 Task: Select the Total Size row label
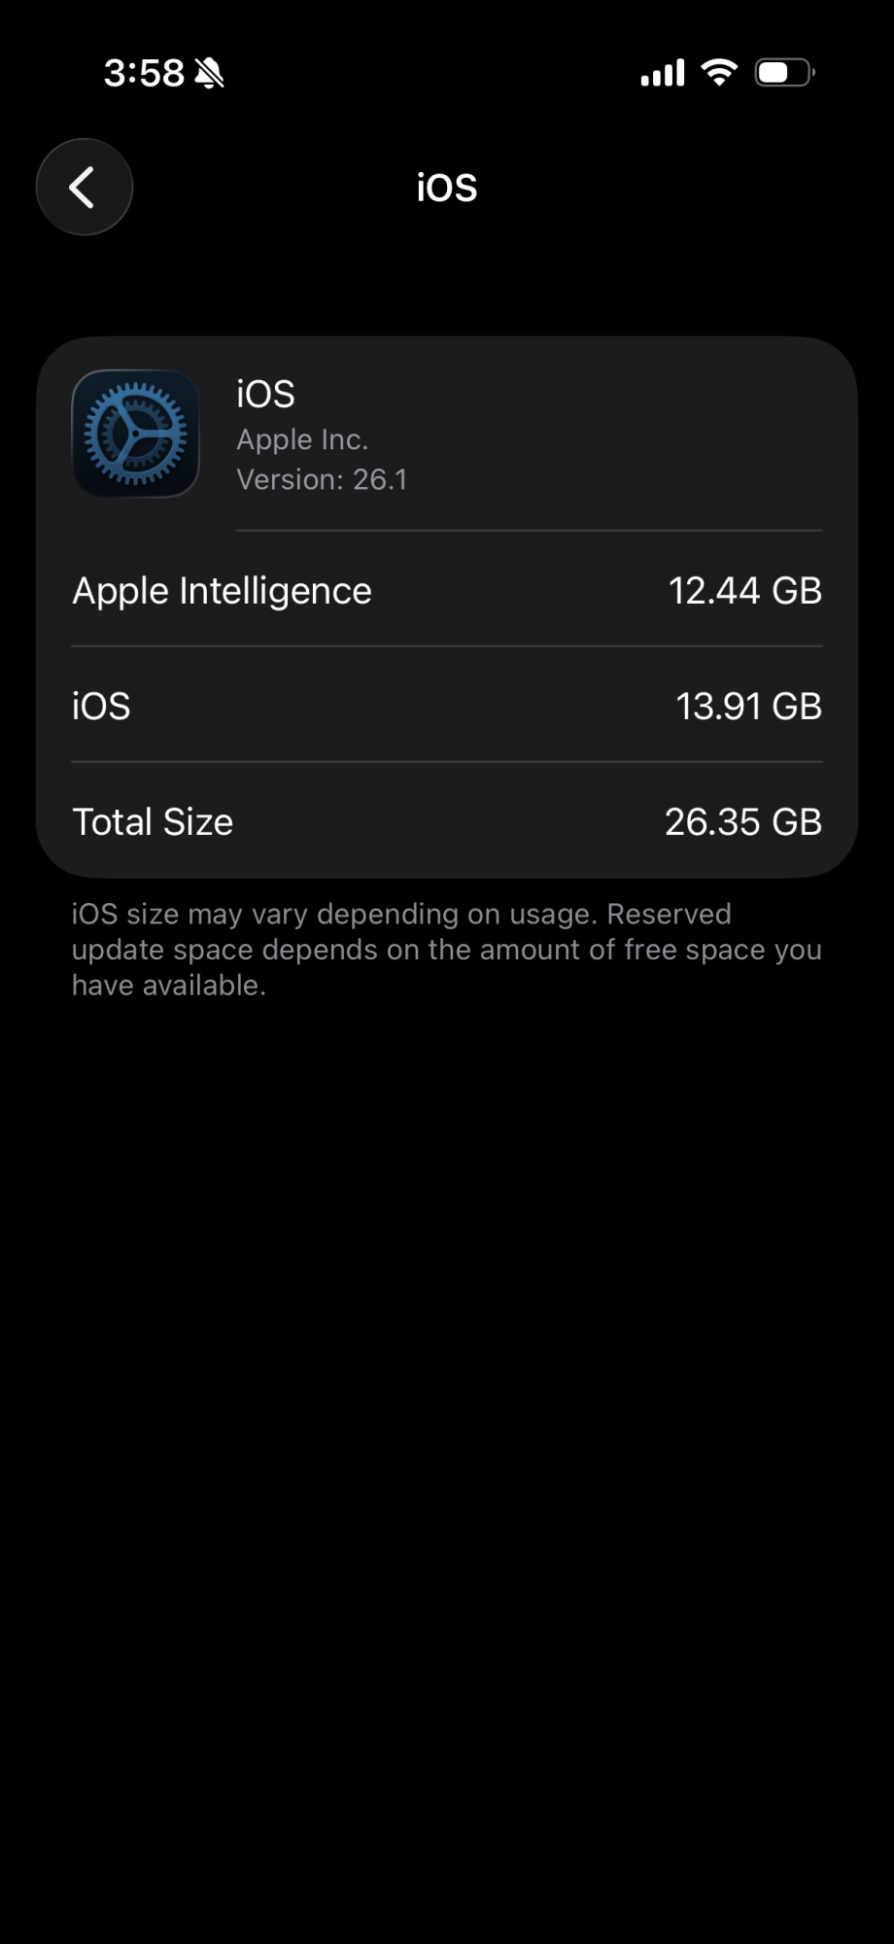pos(153,822)
